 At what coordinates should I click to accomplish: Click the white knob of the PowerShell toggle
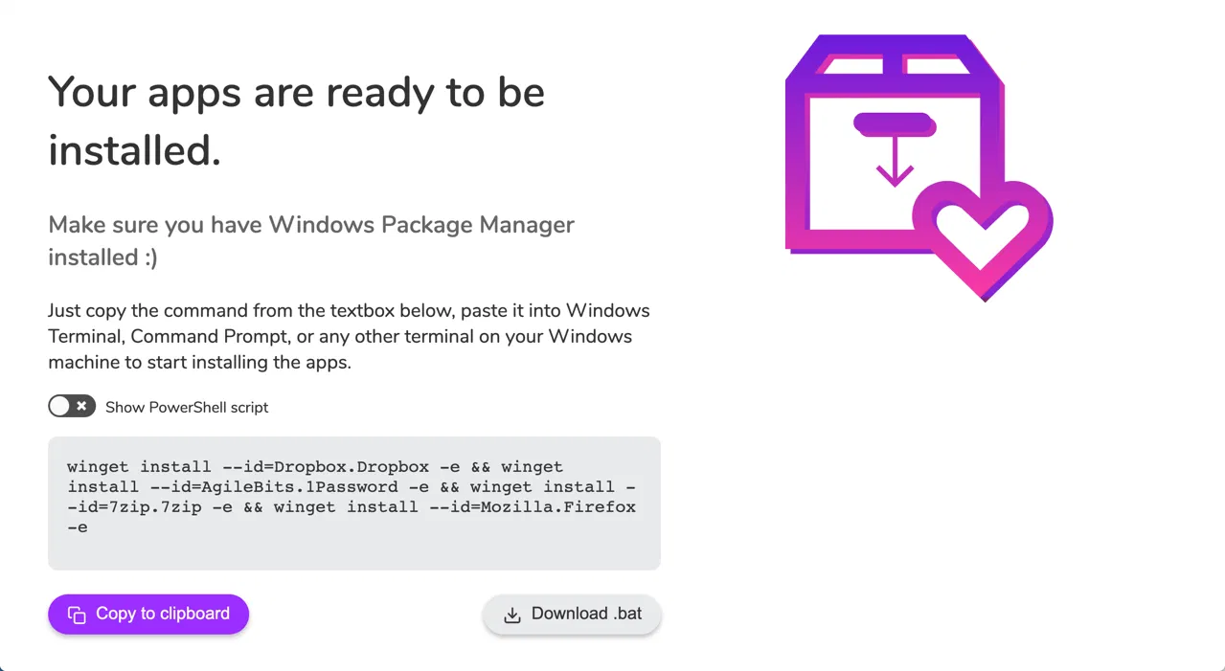60,406
